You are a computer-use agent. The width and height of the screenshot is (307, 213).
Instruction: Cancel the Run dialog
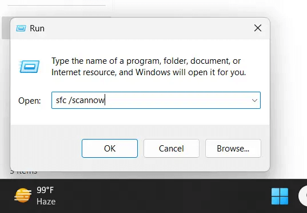pos(172,149)
